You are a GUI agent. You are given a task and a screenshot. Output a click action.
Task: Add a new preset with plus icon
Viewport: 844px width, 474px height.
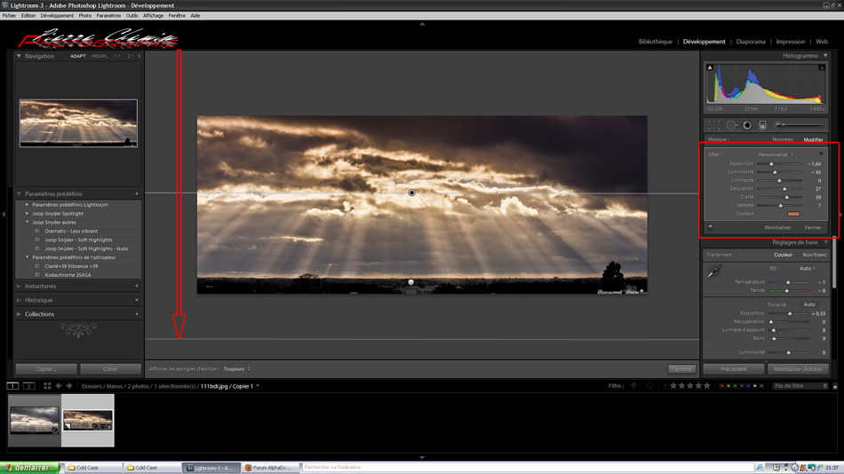(137, 194)
